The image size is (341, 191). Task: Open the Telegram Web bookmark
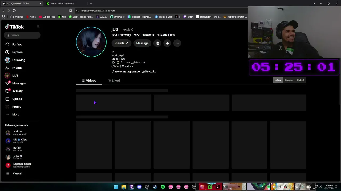(x=163, y=17)
